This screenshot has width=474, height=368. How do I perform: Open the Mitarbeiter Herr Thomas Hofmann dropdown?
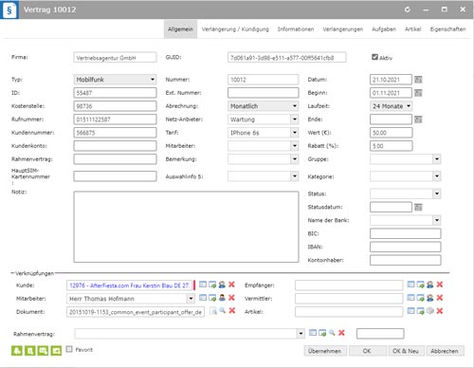point(191,299)
